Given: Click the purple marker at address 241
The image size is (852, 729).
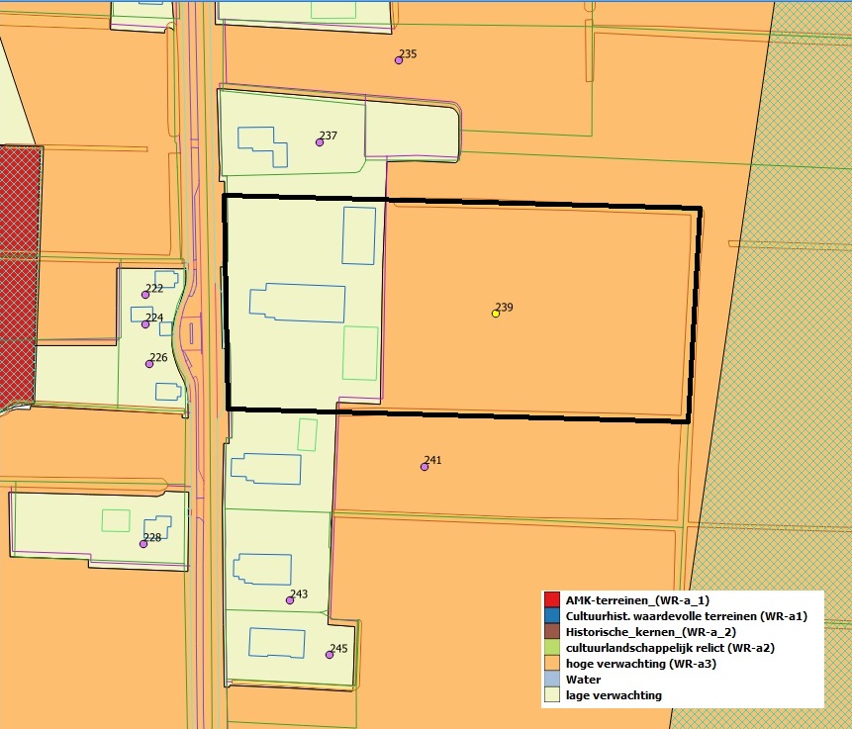Looking at the screenshot, I should 425,467.
